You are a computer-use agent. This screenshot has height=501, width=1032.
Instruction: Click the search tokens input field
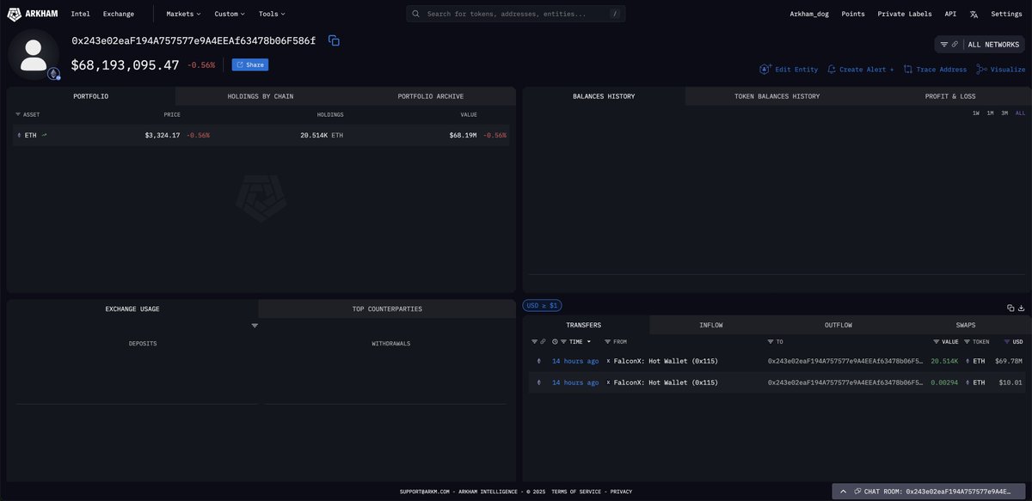click(516, 14)
